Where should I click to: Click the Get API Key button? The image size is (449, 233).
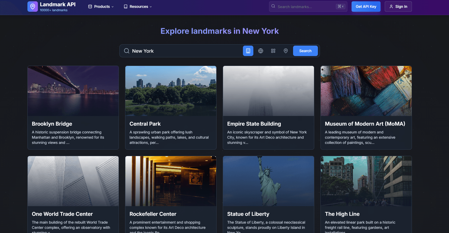coord(366,7)
